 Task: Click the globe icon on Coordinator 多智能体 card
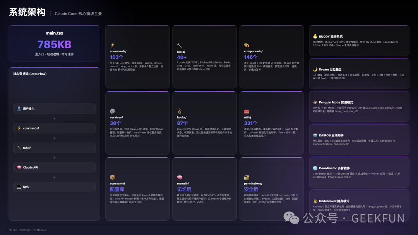(315, 168)
